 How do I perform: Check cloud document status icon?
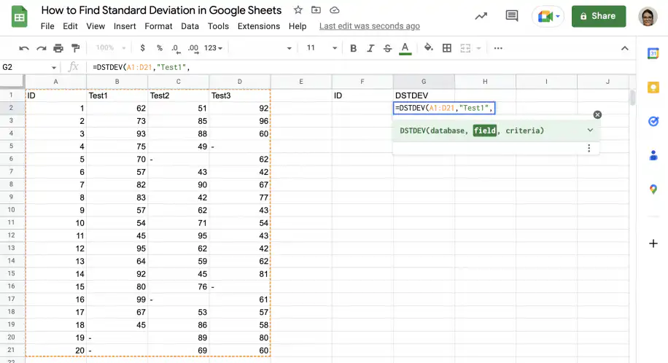335,9
